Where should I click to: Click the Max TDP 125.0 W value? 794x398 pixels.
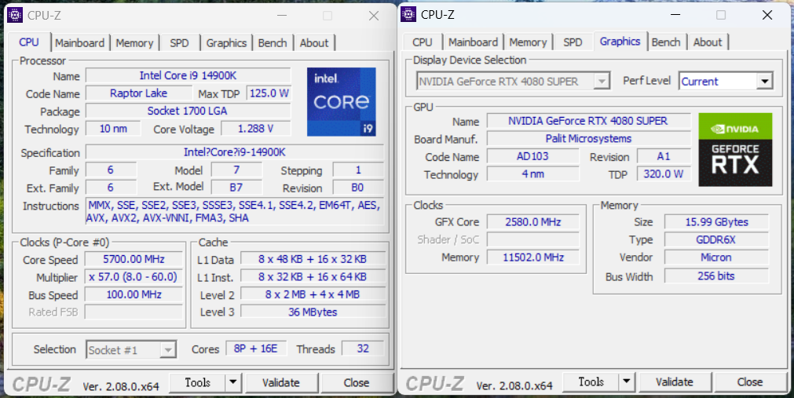point(269,93)
